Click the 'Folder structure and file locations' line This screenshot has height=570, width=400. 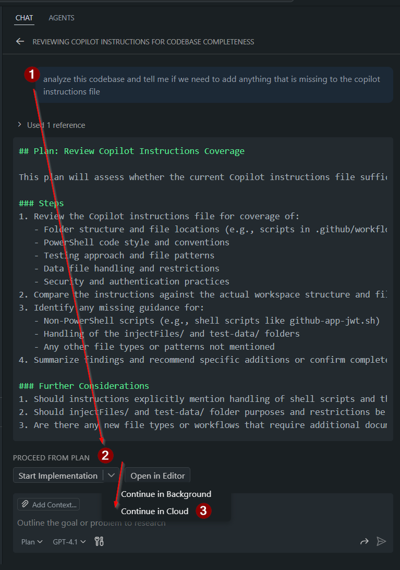(211, 229)
